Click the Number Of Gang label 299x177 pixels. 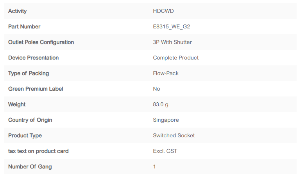click(x=30, y=166)
